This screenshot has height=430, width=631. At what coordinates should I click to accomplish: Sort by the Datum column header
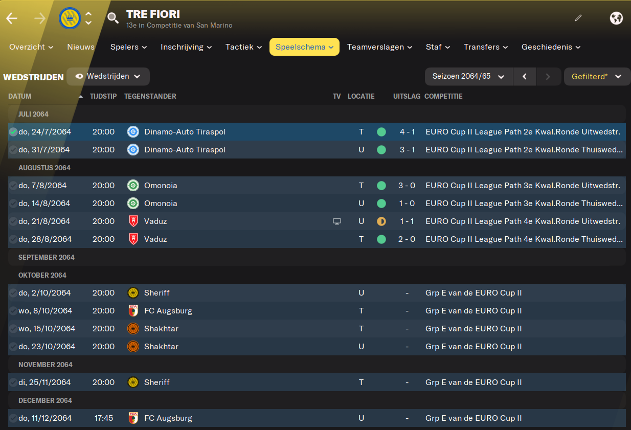point(19,96)
